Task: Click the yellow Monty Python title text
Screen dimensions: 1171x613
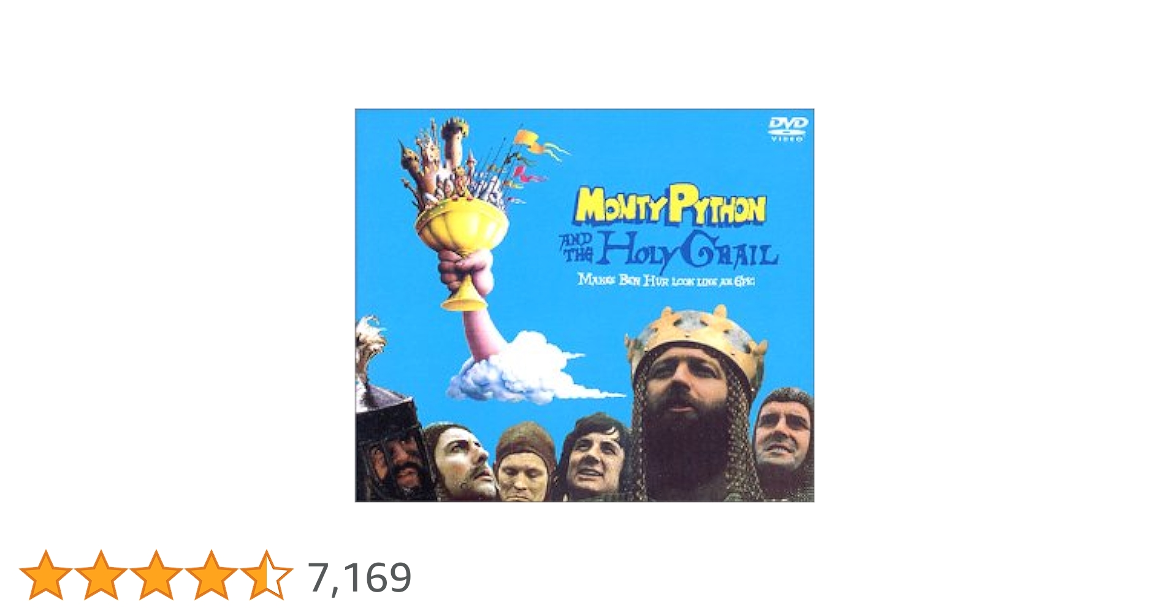Action: point(670,205)
